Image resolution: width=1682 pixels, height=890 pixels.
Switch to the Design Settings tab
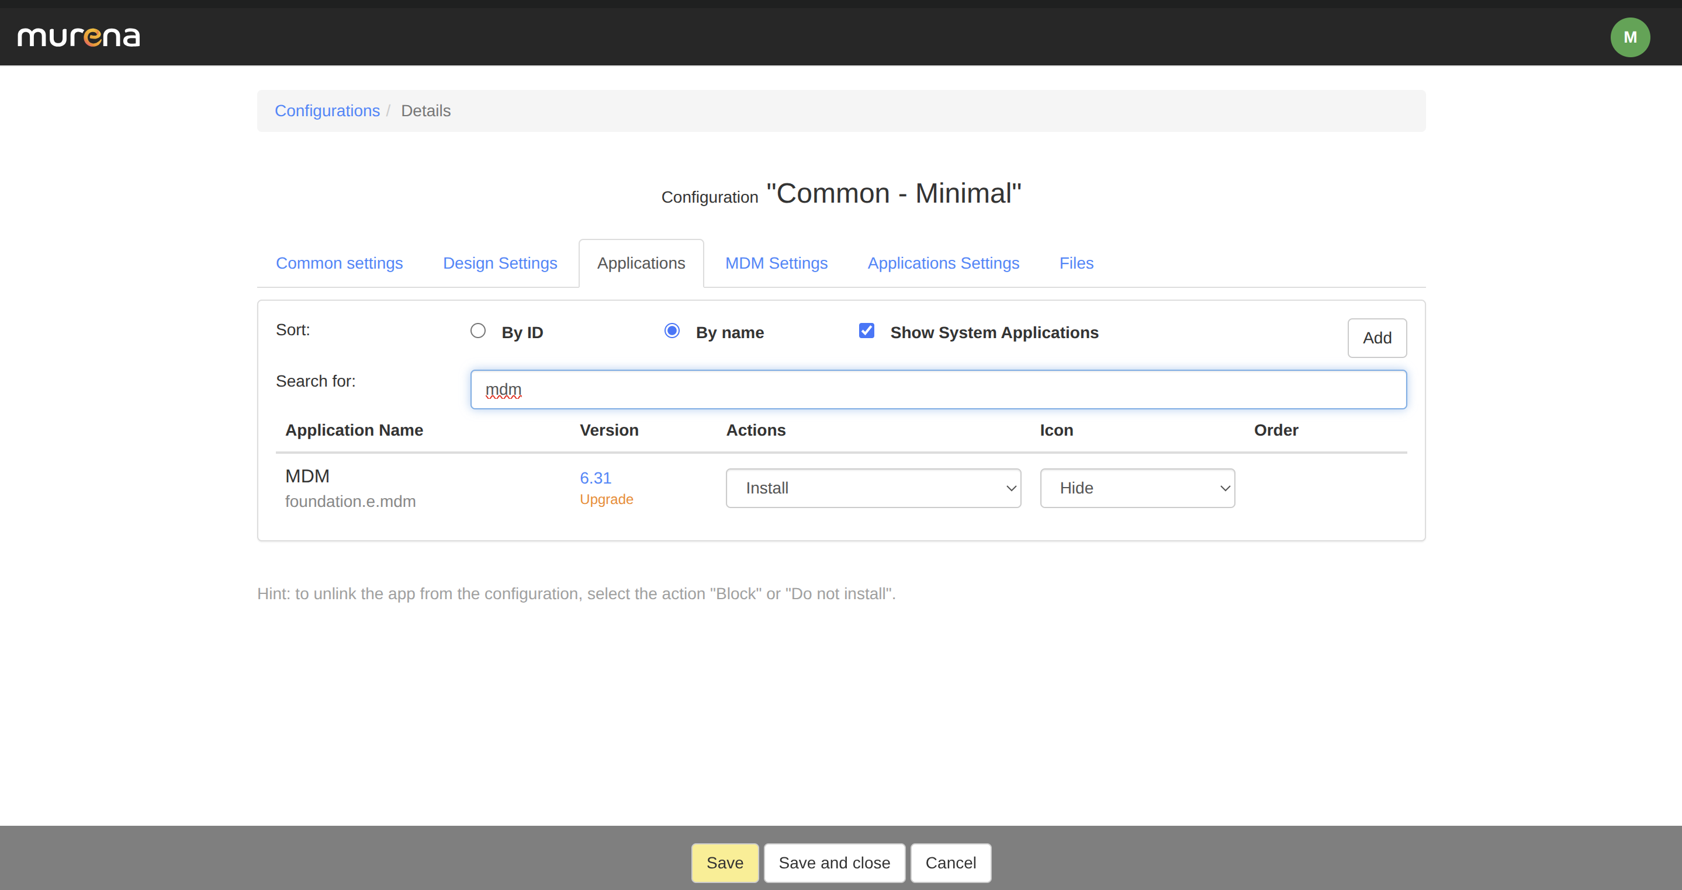point(500,263)
